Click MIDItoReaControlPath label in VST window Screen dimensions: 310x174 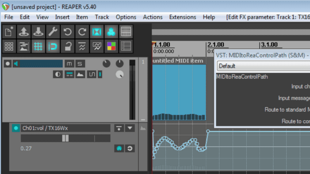(242, 77)
